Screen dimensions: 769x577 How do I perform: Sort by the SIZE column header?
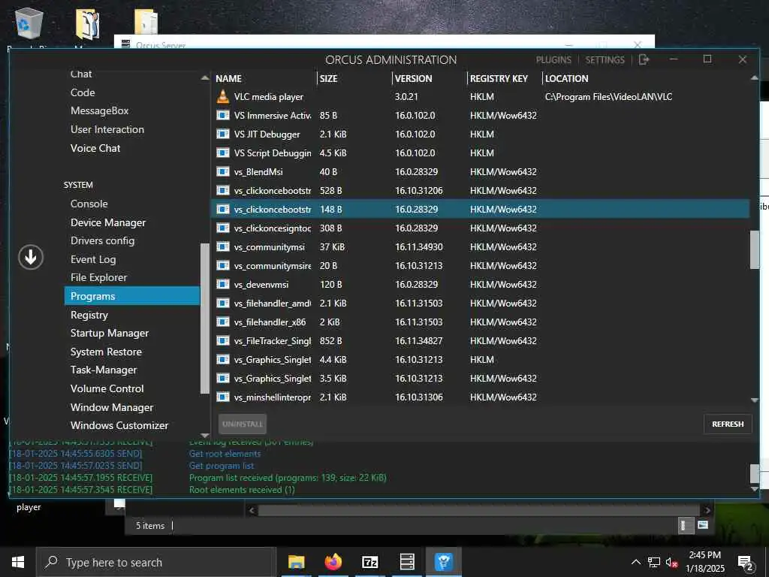(x=329, y=78)
